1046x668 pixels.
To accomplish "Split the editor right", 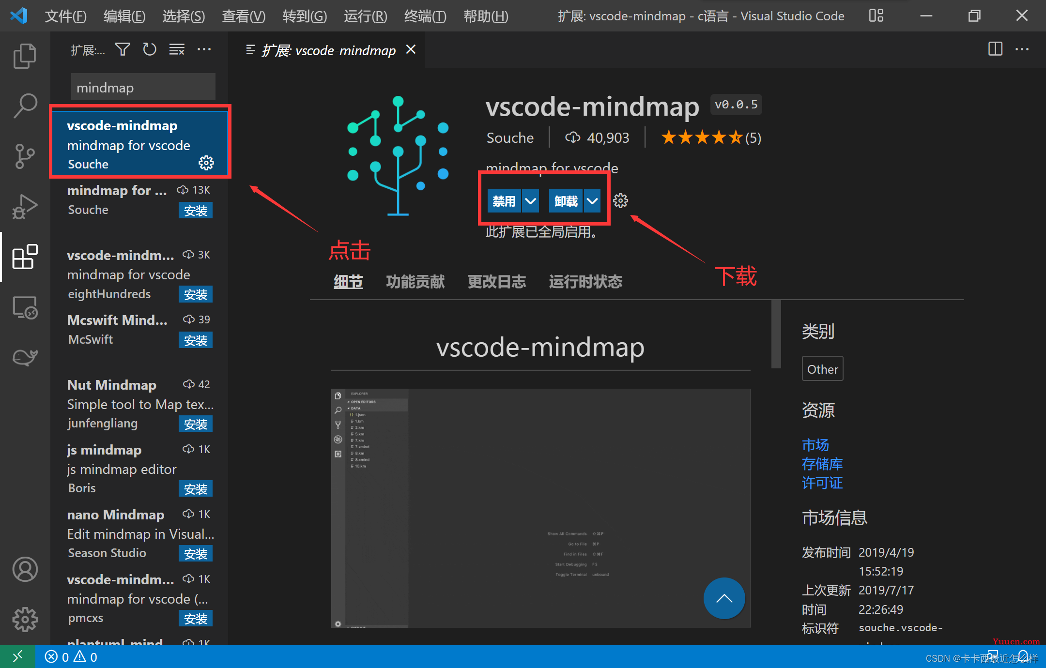I will [995, 49].
